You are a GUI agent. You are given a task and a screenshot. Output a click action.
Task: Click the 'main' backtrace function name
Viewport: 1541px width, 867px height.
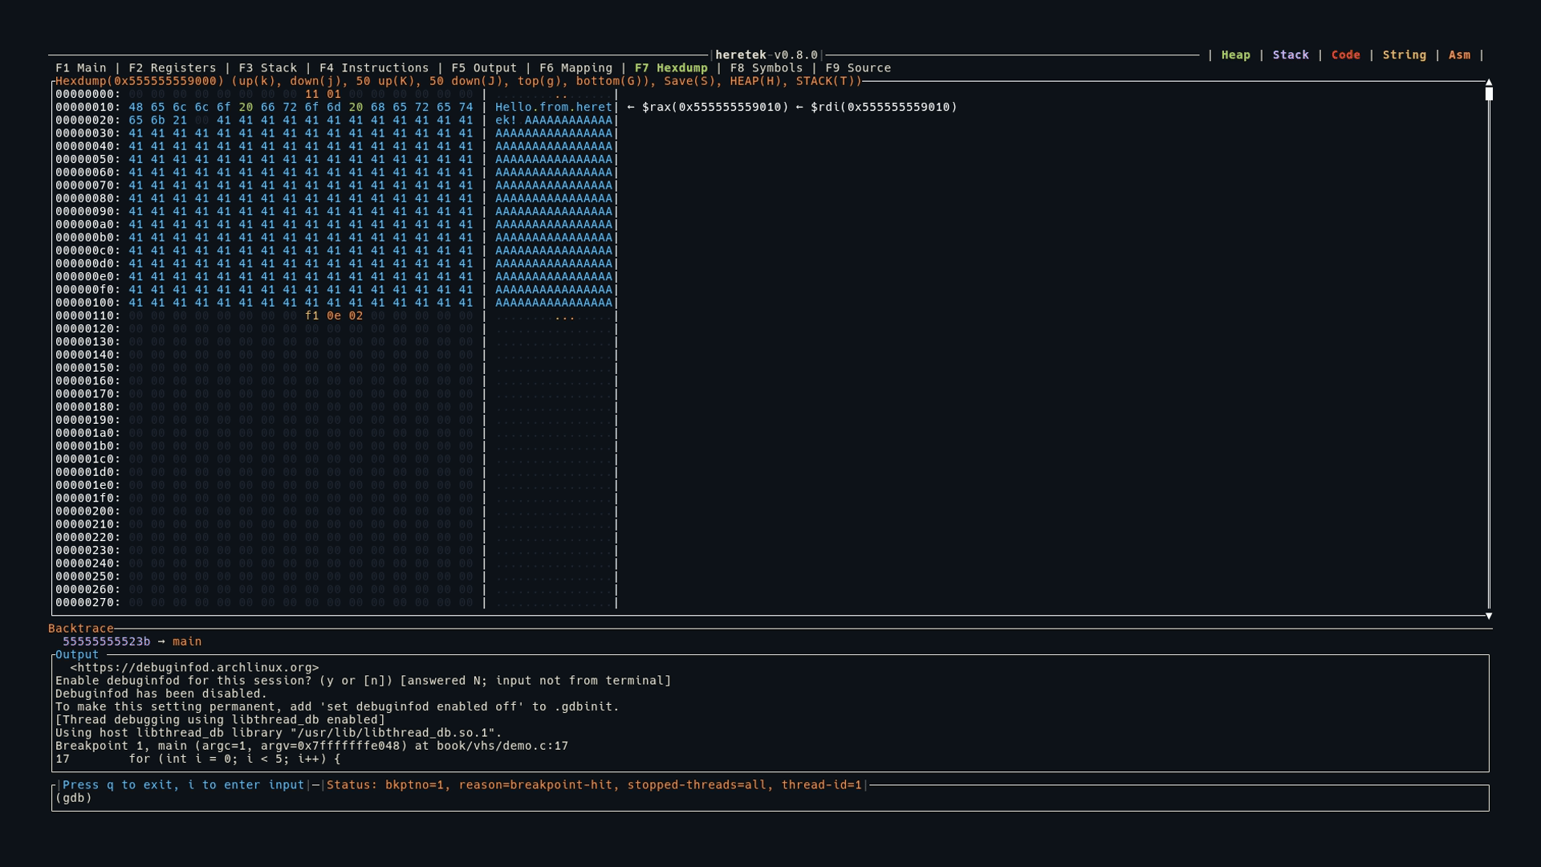pyautogui.click(x=187, y=641)
